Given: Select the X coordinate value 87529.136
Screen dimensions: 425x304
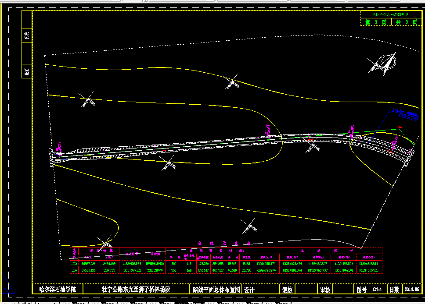Looking at the screenshot, I should pos(88,270).
